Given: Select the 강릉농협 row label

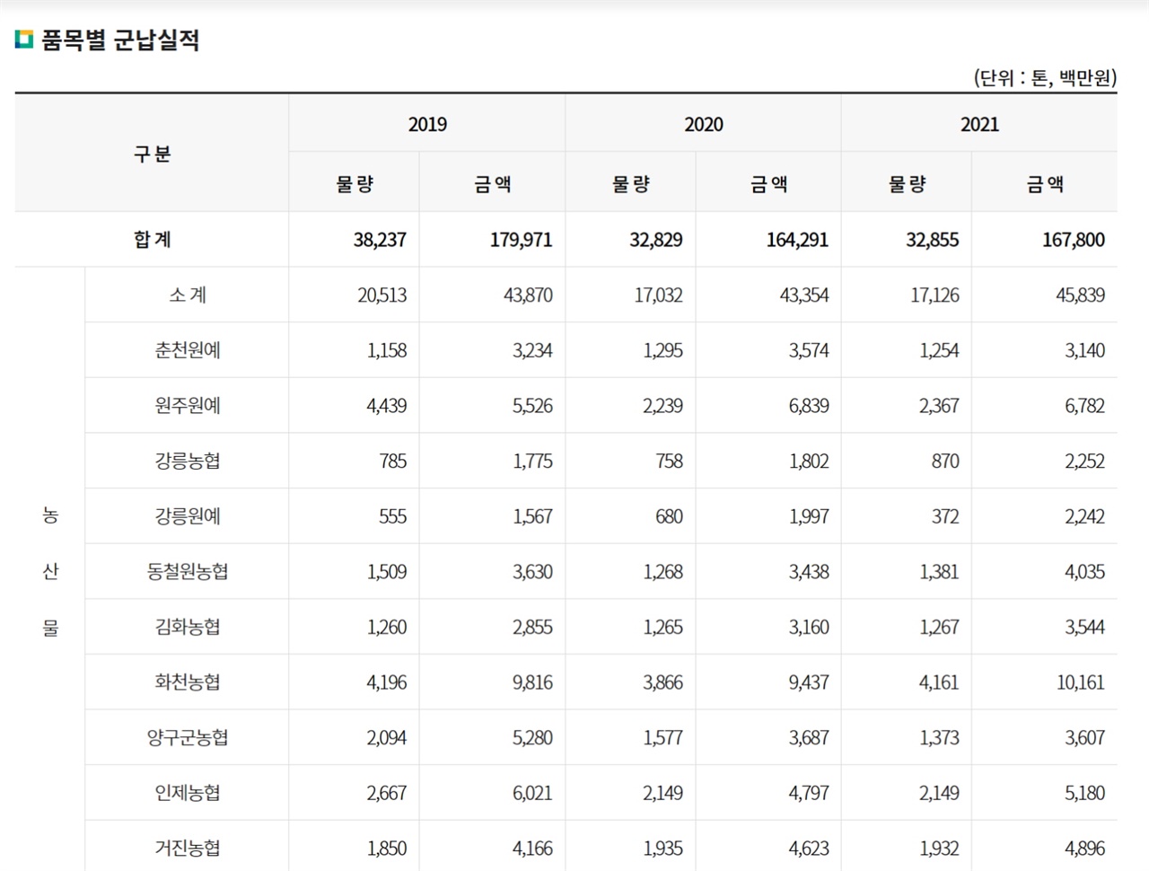Looking at the screenshot, I should point(188,461).
